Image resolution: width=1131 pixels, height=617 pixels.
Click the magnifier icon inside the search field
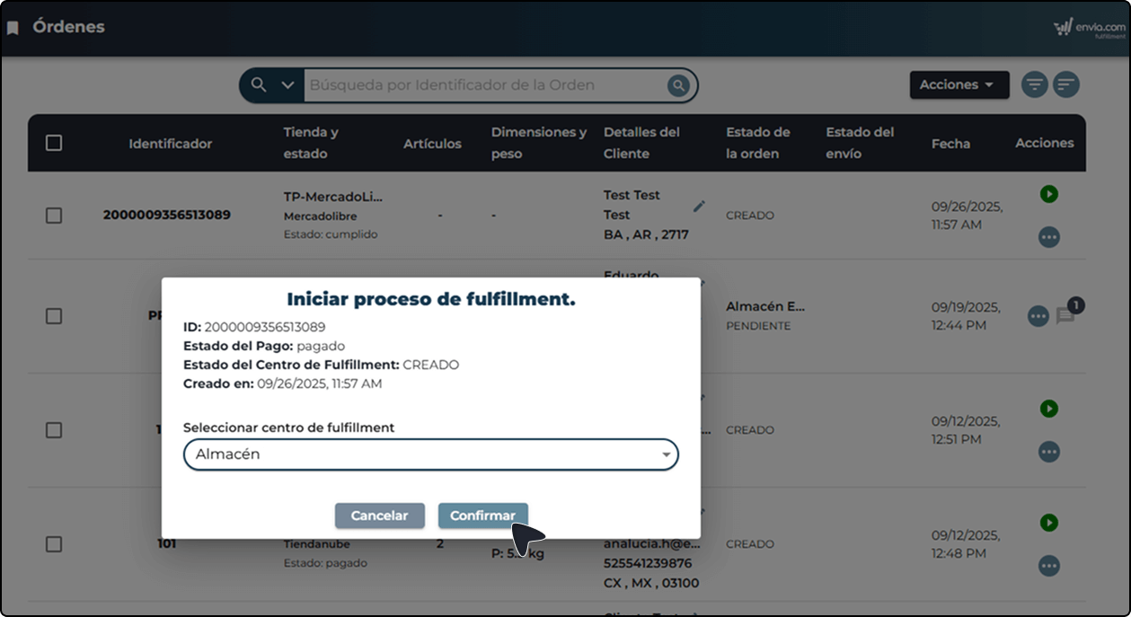[677, 85]
